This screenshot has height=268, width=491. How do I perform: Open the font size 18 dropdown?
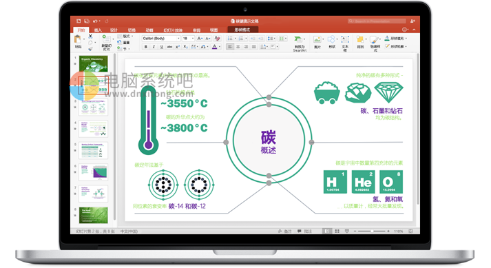pyautogui.click(x=189, y=39)
